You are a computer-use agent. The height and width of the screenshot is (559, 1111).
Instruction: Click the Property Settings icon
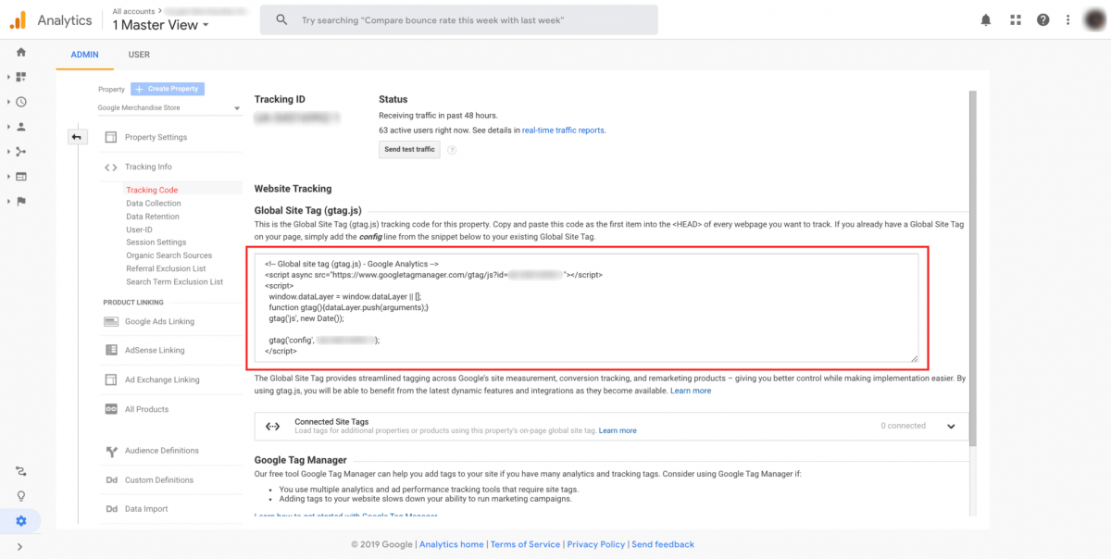click(109, 137)
